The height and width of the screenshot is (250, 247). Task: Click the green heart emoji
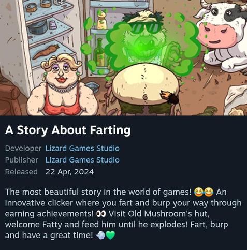pyautogui.click(x=110, y=236)
